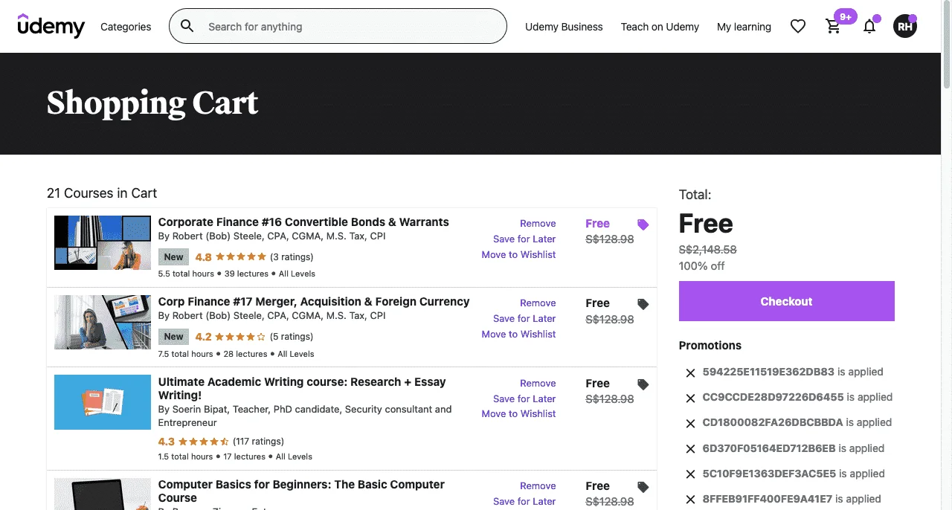The height and width of the screenshot is (510, 952).
Task: Open Corporate Finance #16 Convertible Bonds title
Action: 303,222
